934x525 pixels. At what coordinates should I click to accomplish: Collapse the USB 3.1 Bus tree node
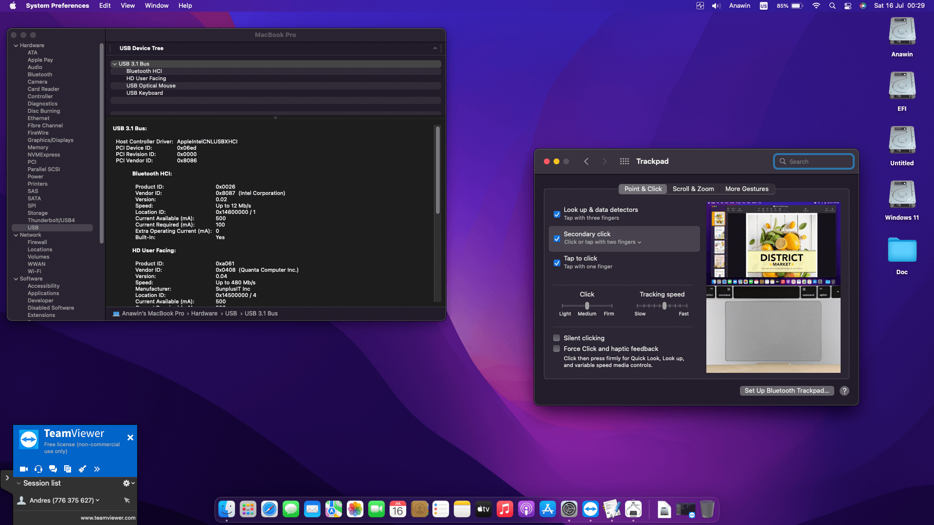point(114,64)
